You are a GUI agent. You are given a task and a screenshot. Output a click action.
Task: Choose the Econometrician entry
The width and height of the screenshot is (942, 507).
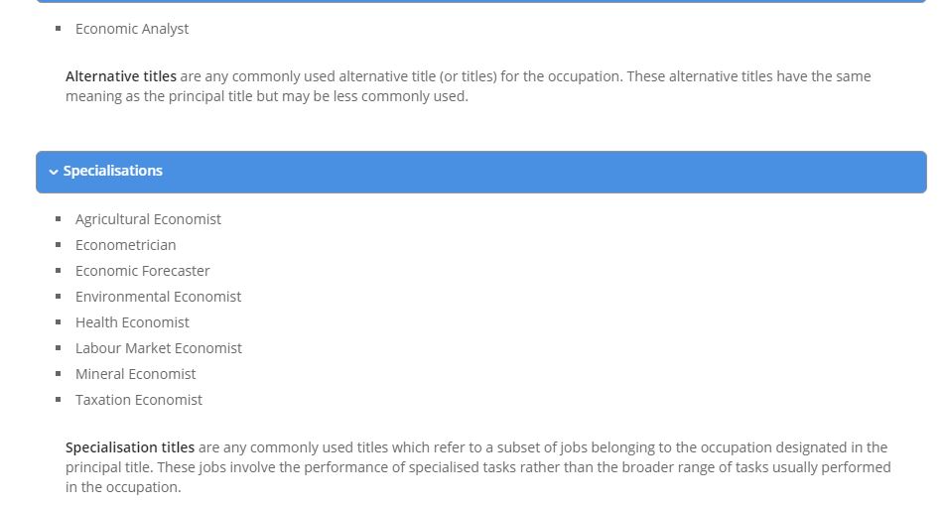click(x=125, y=245)
